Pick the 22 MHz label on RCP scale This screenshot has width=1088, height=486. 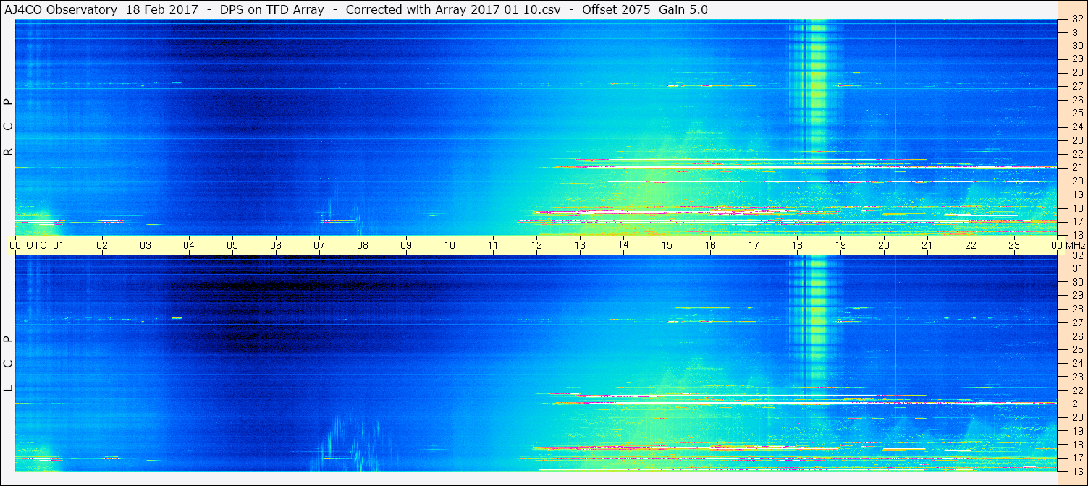(1077, 154)
